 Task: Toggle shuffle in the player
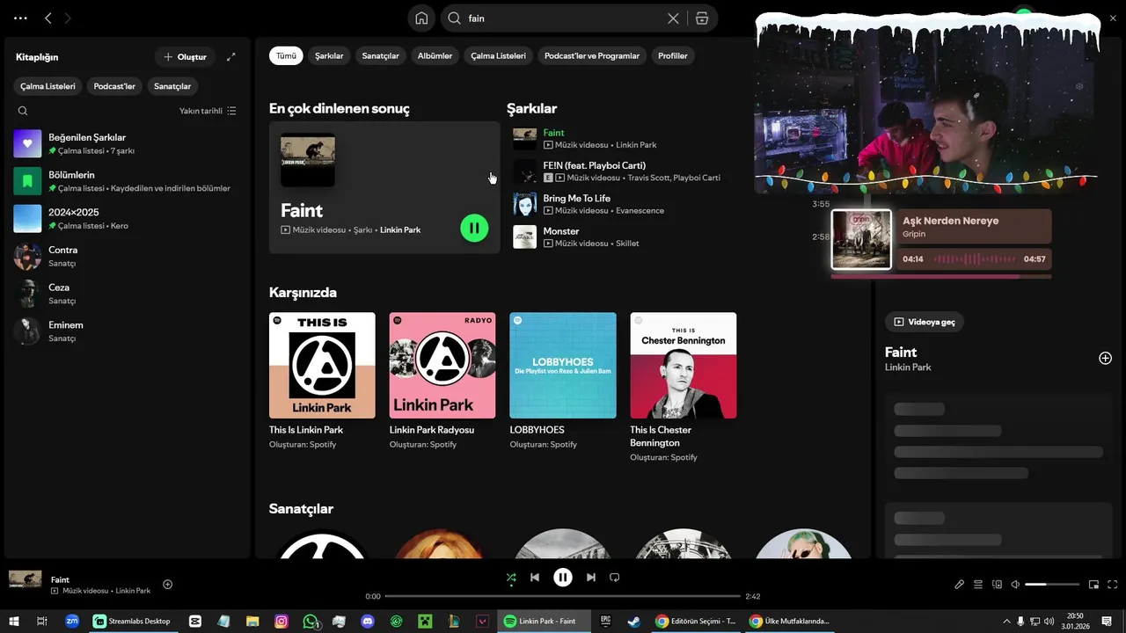pos(511,578)
